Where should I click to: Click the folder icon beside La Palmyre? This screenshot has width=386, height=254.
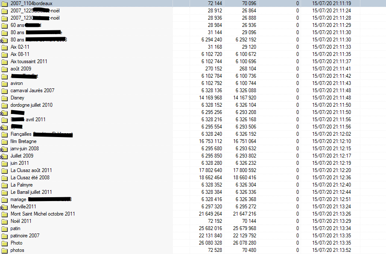pyautogui.click(x=5, y=185)
